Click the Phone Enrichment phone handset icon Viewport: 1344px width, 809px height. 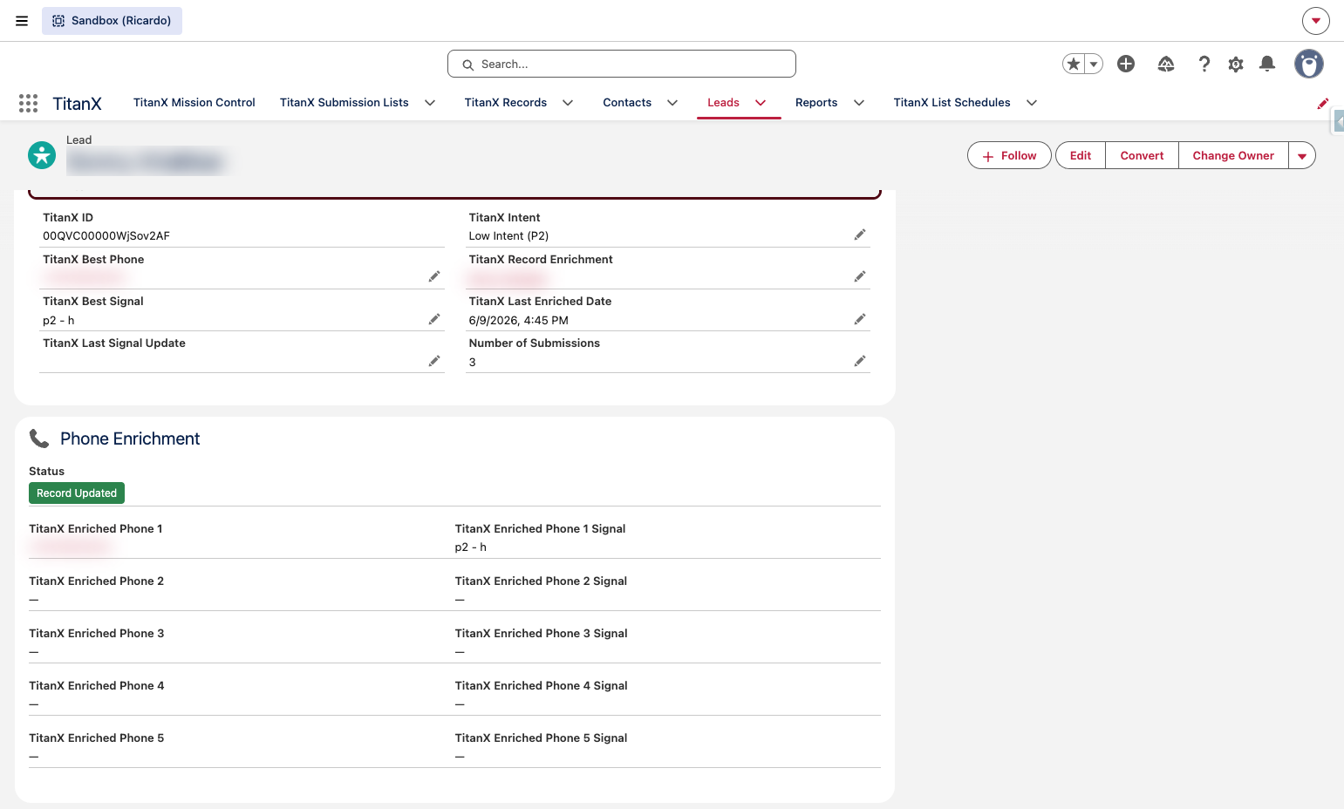click(x=39, y=438)
